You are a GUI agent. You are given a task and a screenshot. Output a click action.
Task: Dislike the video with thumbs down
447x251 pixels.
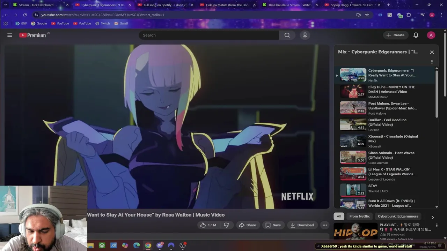coord(227,225)
